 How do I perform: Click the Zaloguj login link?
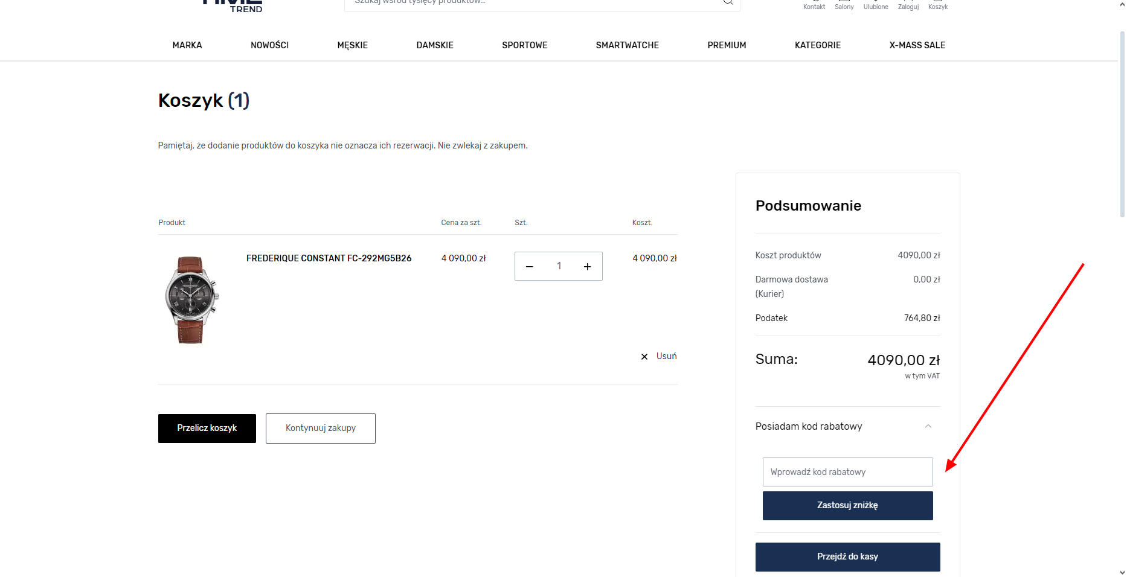pos(908,5)
